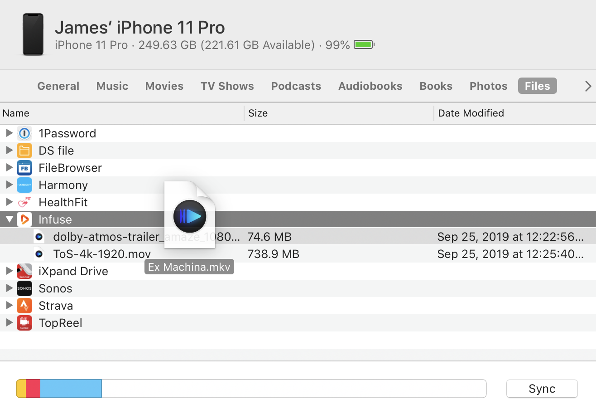
Task: Expand the Strava row
Action: [9, 306]
